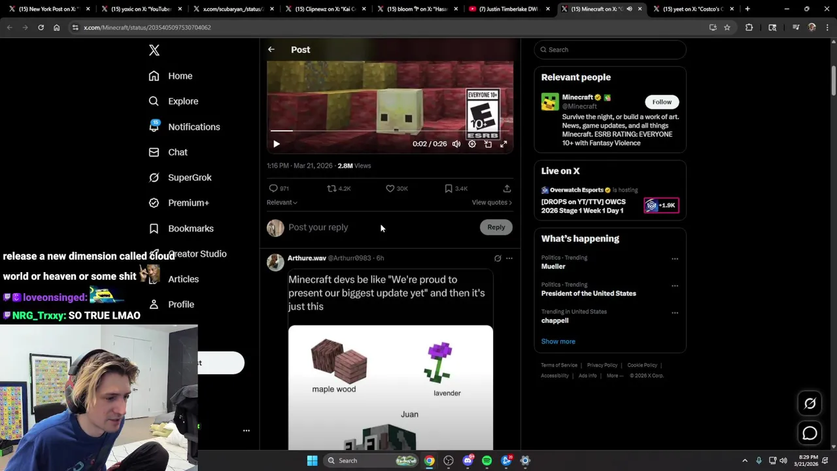Open Spotify from the taskbar

click(487, 461)
